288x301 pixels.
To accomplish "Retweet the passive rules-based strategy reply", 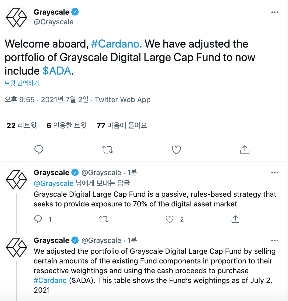I will (104, 219).
